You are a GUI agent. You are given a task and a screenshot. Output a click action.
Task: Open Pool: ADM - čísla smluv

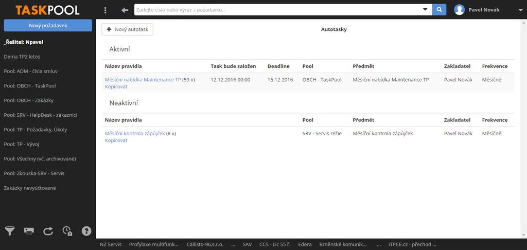click(31, 71)
